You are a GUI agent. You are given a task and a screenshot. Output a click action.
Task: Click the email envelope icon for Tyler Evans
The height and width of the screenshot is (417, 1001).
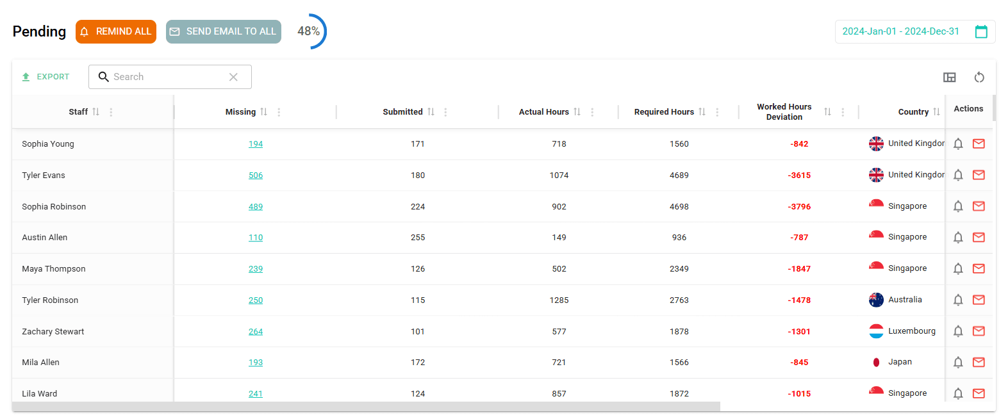tap(979, 175)
